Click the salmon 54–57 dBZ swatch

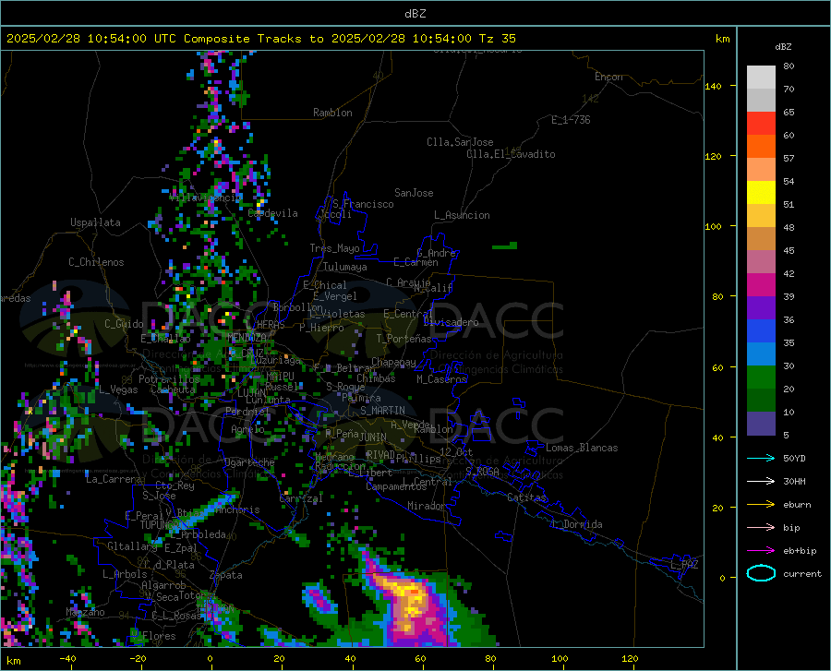pyautogui.click(x=761, y=170)
